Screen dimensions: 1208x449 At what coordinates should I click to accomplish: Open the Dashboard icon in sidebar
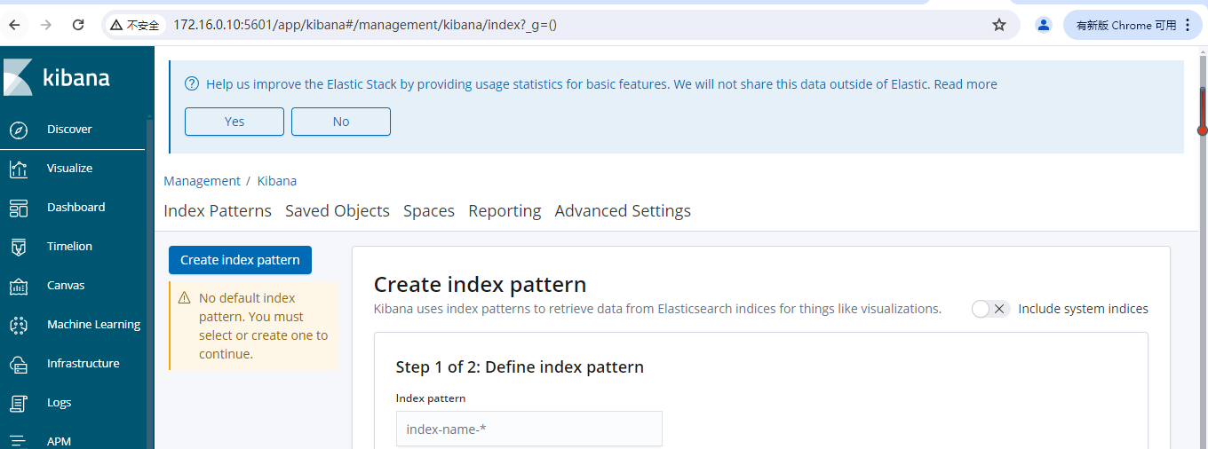coord(19,208)
